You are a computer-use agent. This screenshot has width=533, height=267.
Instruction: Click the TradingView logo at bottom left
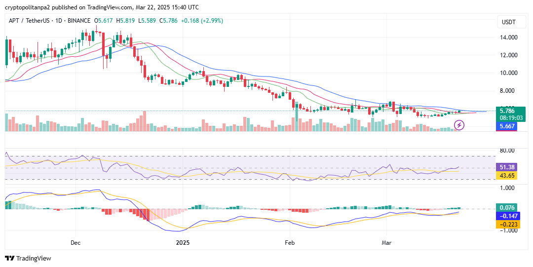(28, 258)
